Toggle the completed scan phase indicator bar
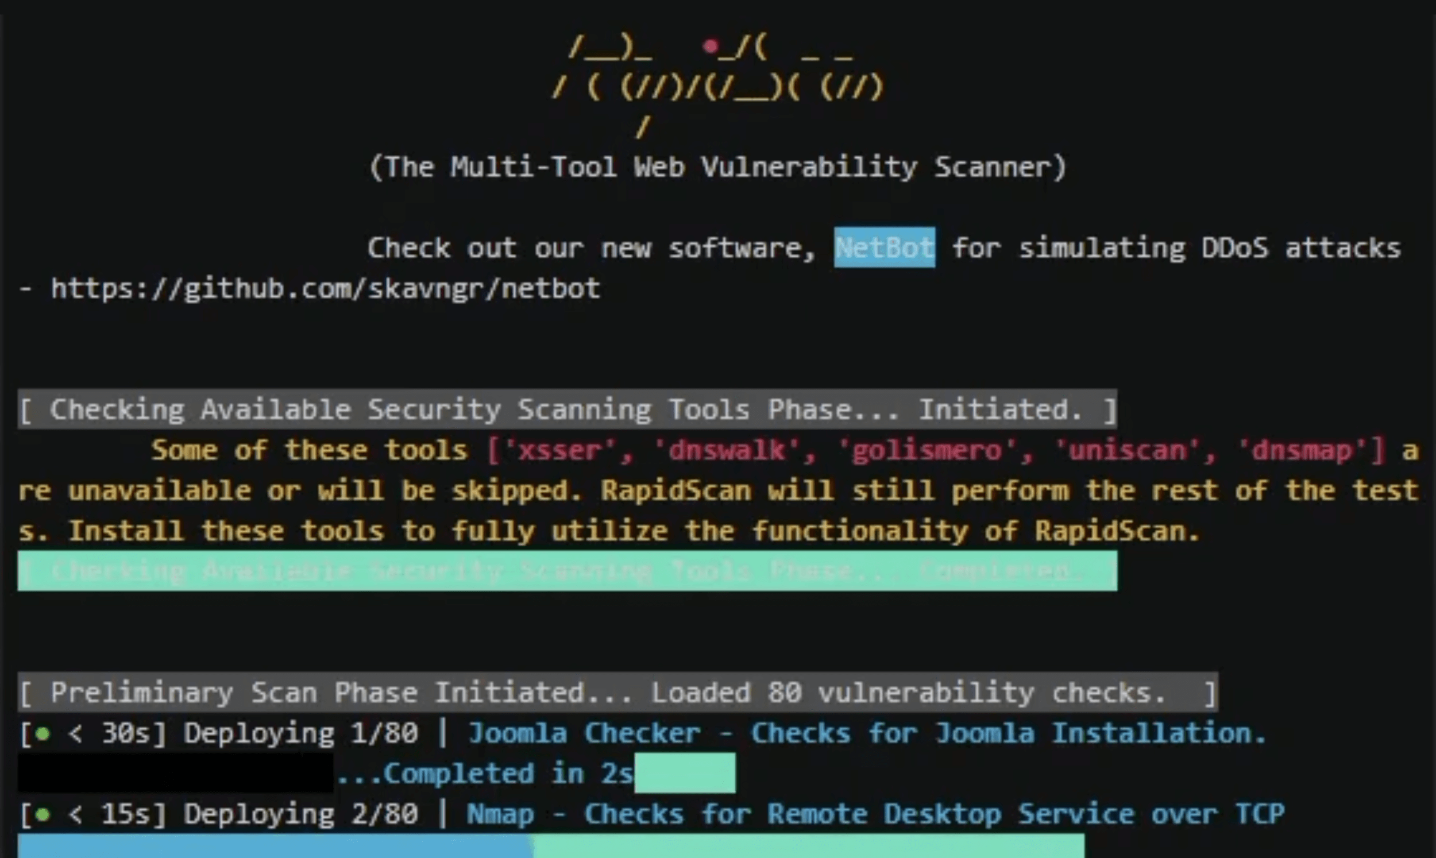This screenshot has width=1436, height=858. (567, 571)
